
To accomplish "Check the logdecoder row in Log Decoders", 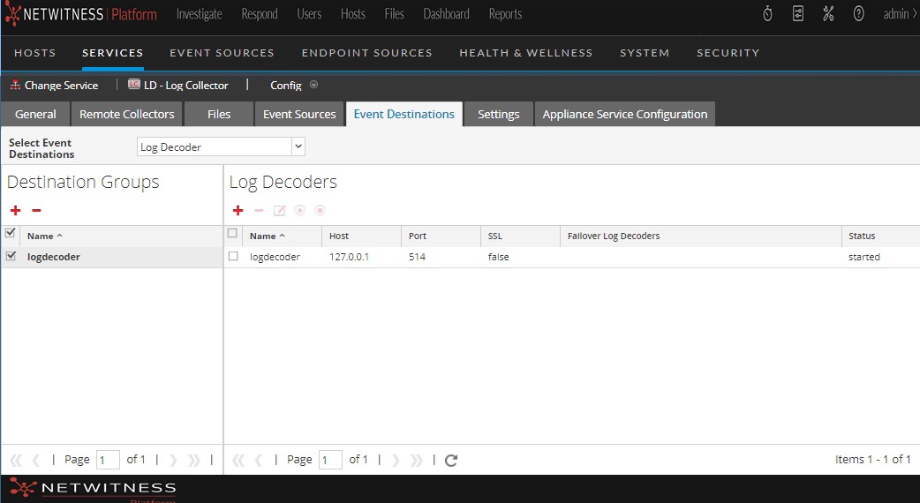I will tap(233, 257).
